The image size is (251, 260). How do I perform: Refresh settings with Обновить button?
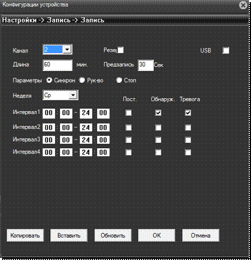[x=113, y=235]
